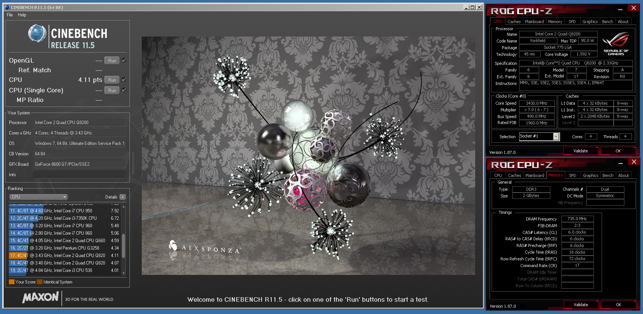Switch to SPD tab in top CPU-Z

click(x=572, y=22)
